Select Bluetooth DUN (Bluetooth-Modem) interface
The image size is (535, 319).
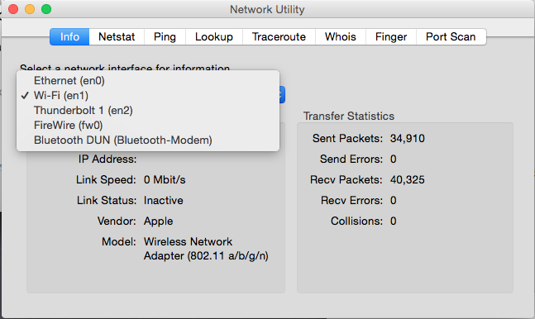[x=148, y=140]
